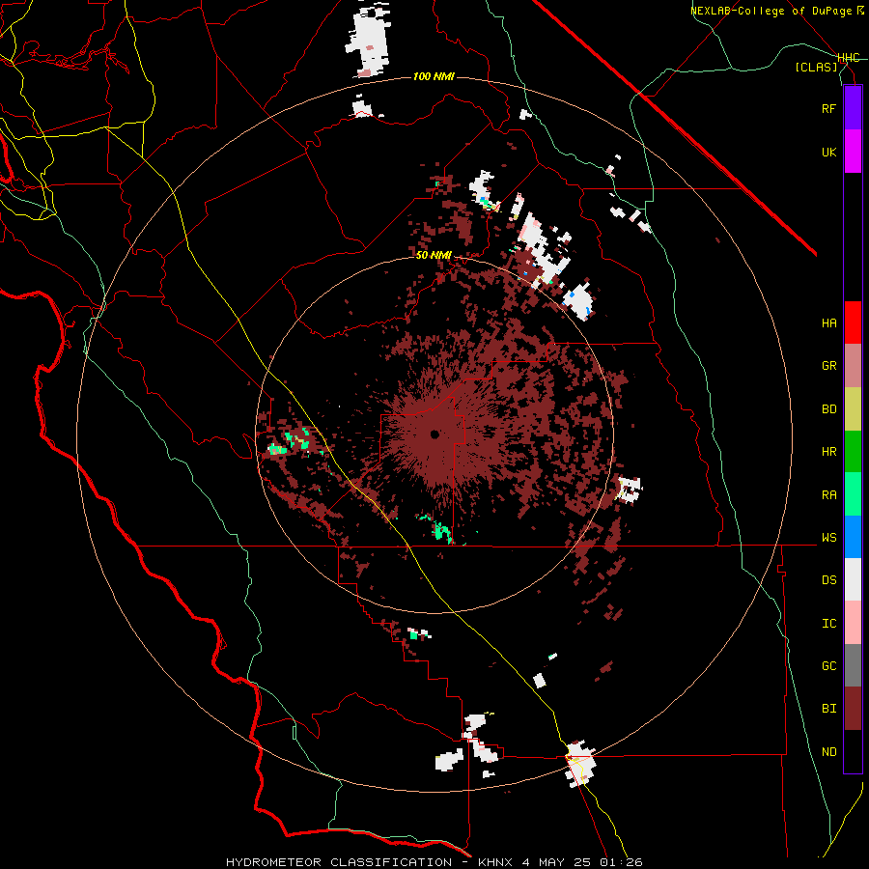
Task: Click the radar site center dot
Action: 434,434
